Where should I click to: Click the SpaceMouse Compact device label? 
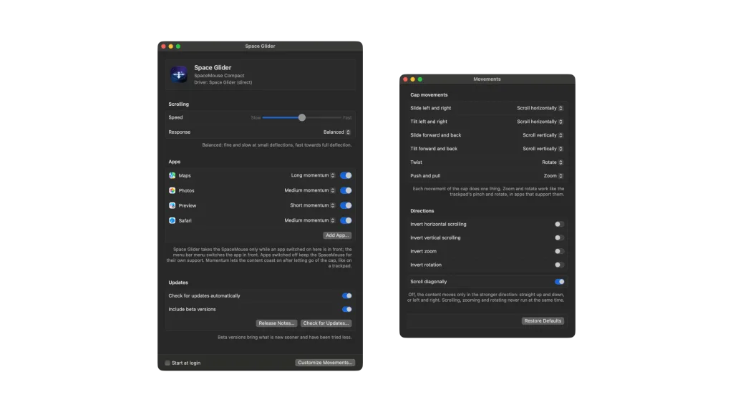219,76
